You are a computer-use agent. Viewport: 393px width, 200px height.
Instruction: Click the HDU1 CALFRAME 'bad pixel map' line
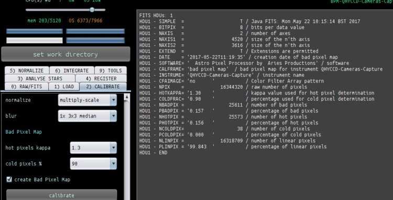point(261,69)
